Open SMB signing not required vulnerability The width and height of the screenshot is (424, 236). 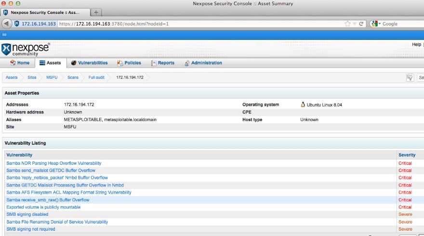click(x=30, y=229)
